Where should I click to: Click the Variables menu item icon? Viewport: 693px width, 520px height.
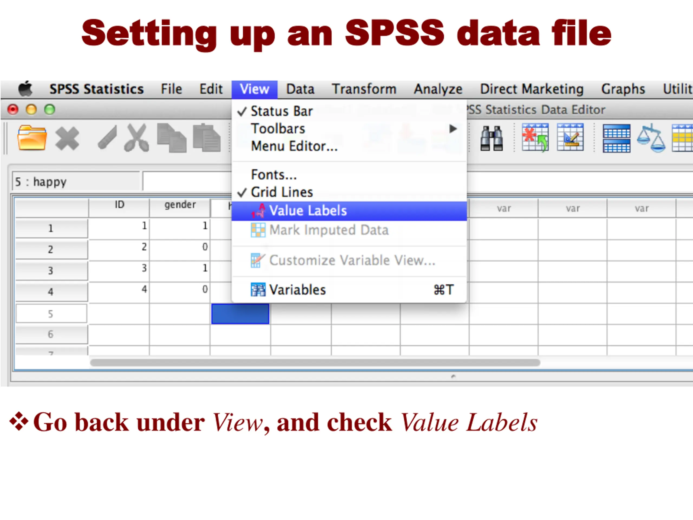(x=258, y=290)
